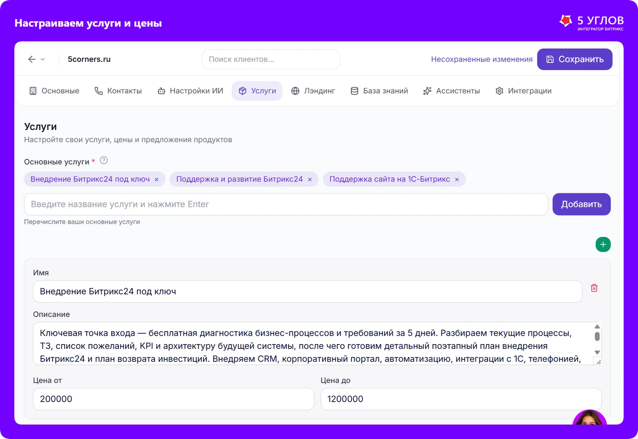This screenshot has width=638, height=439.
Task: Open the Интеграции tab
Action: click(x=523, y=91)
